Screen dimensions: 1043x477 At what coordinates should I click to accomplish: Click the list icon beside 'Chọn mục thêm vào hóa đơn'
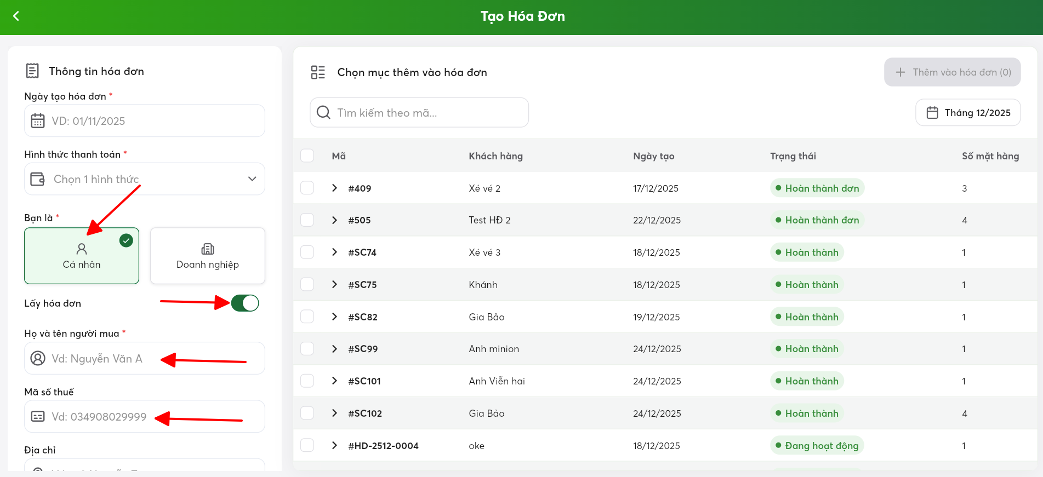click(318, 72)
